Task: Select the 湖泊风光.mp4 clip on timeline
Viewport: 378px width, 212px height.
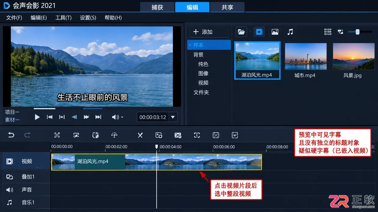Action: pos(156,162)
